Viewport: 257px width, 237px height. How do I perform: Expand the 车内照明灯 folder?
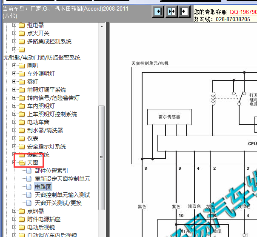14,106
